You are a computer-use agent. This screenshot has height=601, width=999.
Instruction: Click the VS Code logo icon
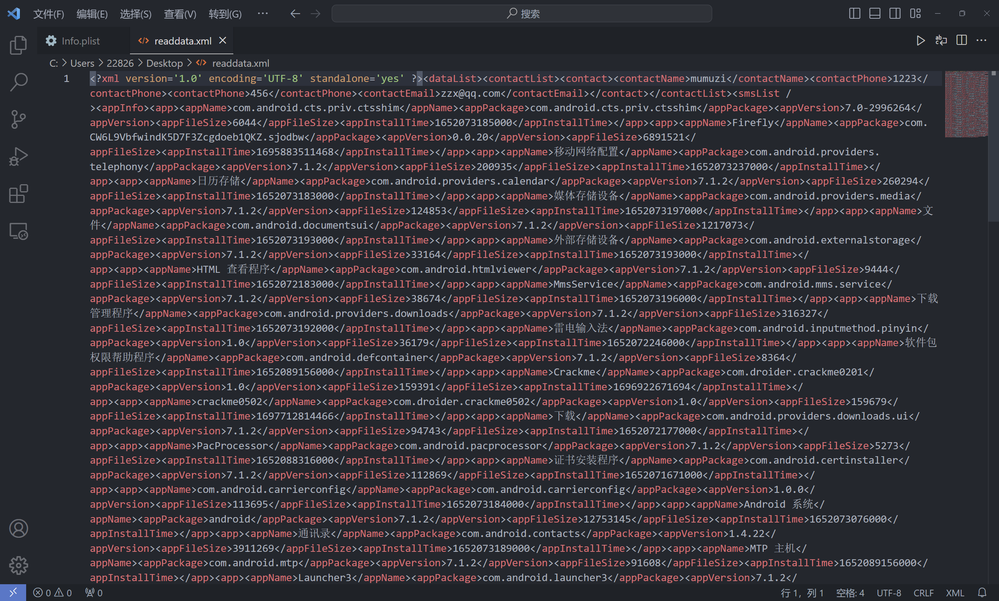(x=14, y=14)
